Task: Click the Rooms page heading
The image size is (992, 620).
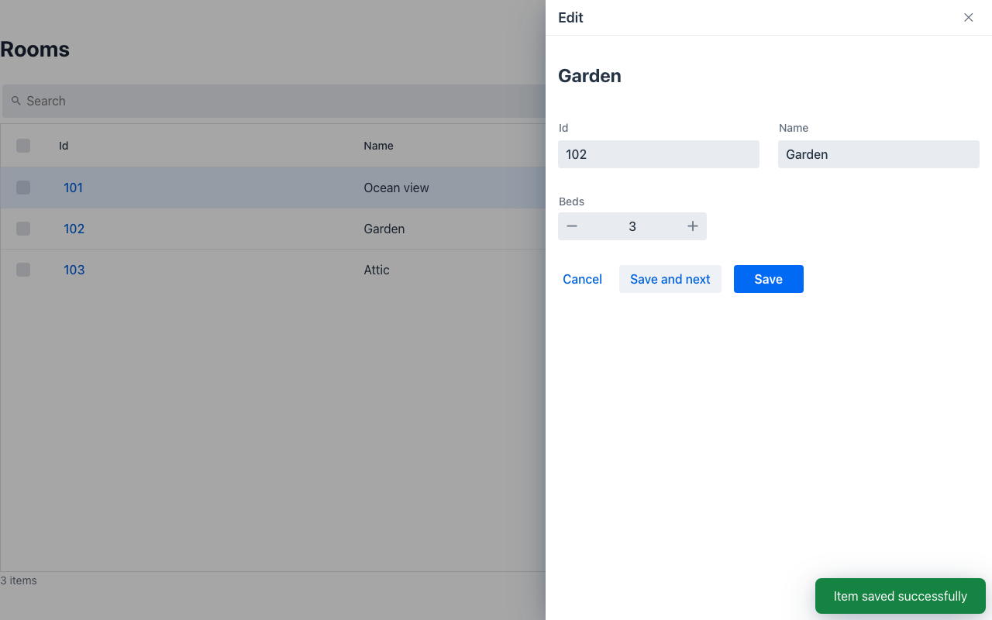Action: pyautogui.click(x=35, y=50)
